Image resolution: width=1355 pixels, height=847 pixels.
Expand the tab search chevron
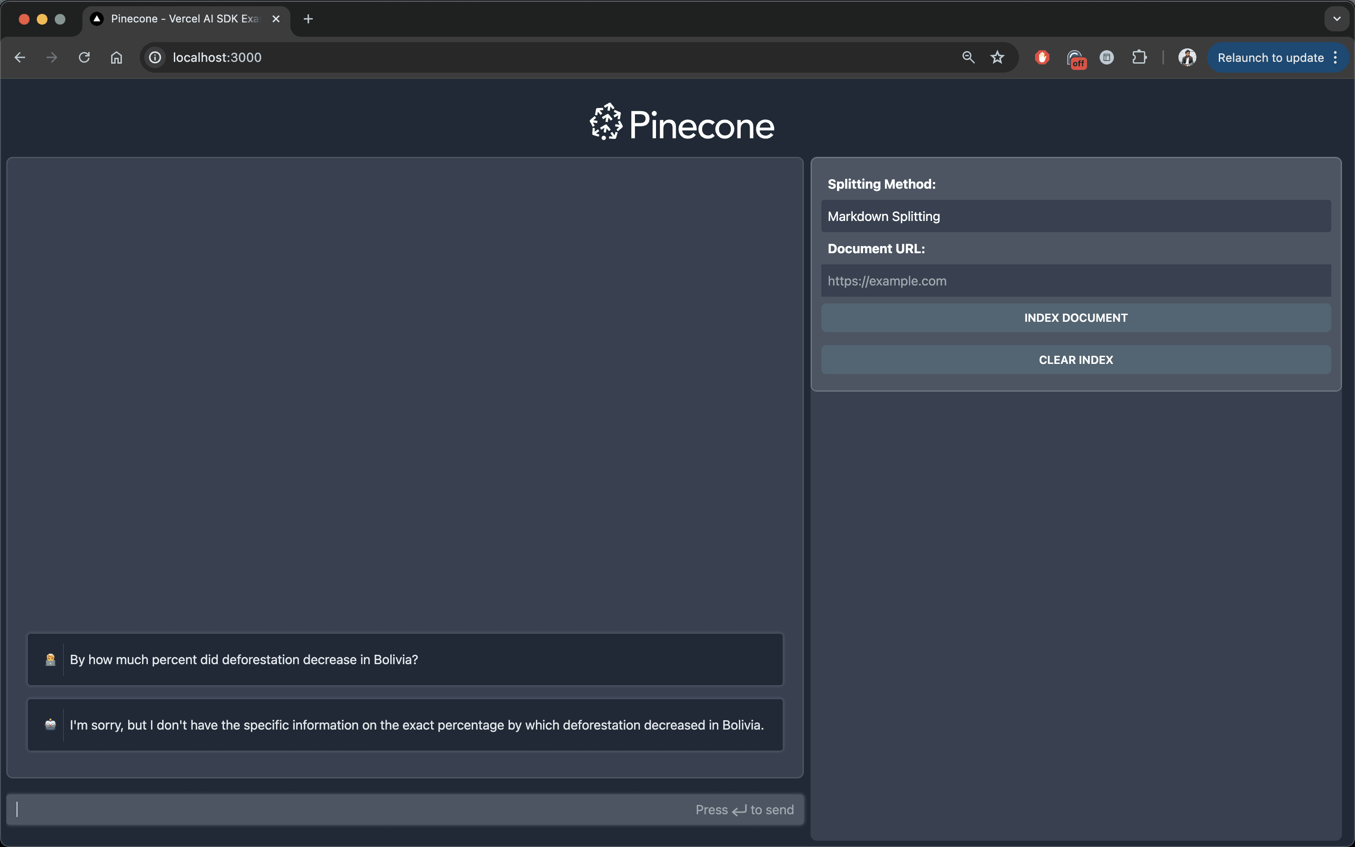coord(1337,19)
